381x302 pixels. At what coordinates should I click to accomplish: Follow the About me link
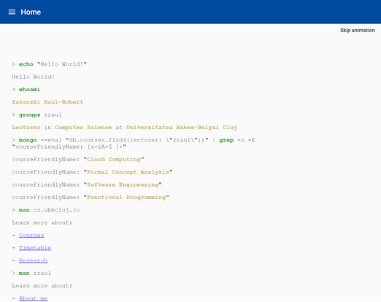34,298
